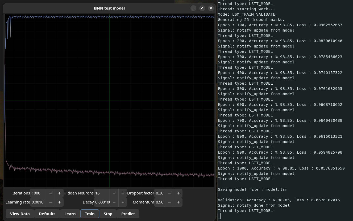The width and height of the screenshot is (353, 221).
Task: Edit the Iterations input field
Action: [39, 193]
